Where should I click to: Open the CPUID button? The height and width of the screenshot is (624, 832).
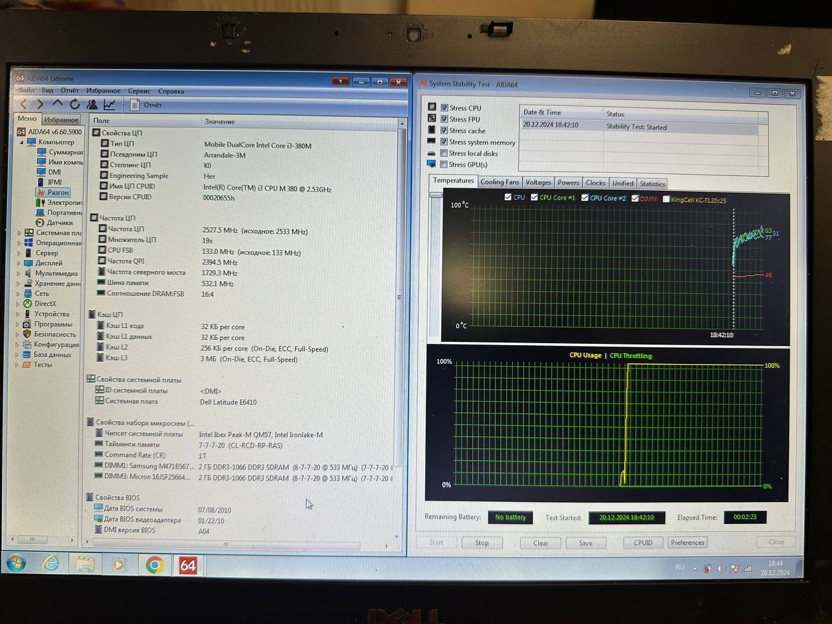pos(643,542)
